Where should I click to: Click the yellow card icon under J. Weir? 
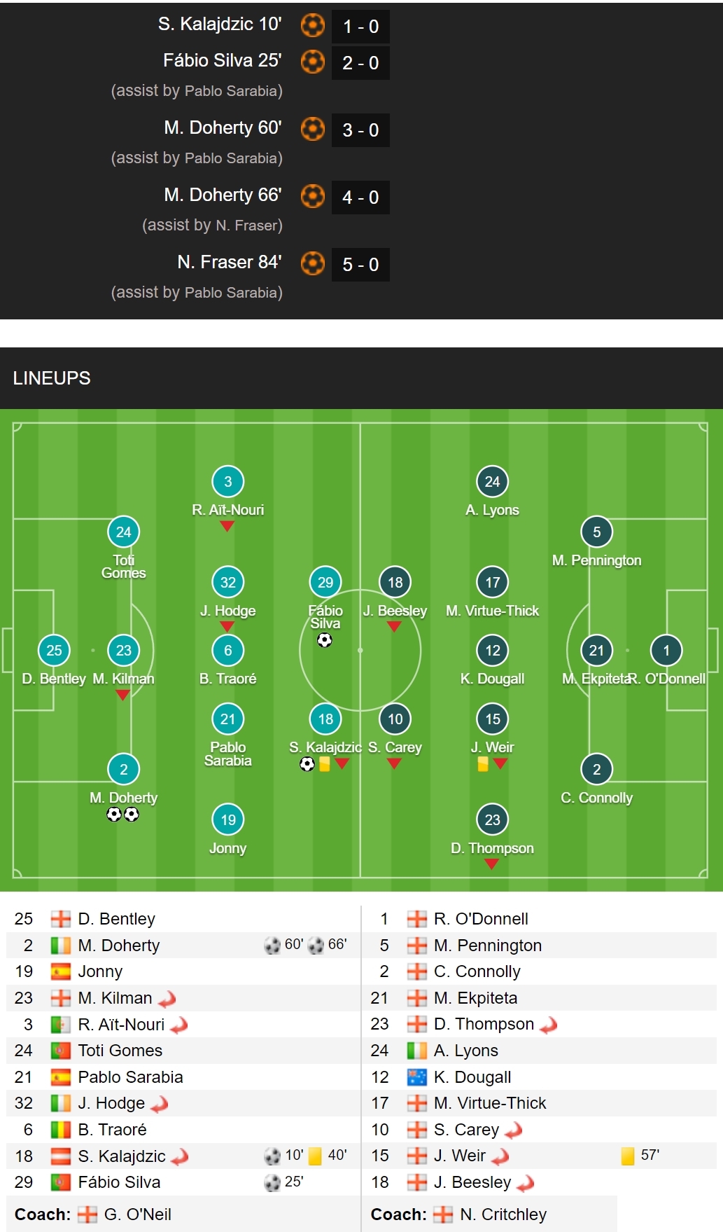coord(483,764)
